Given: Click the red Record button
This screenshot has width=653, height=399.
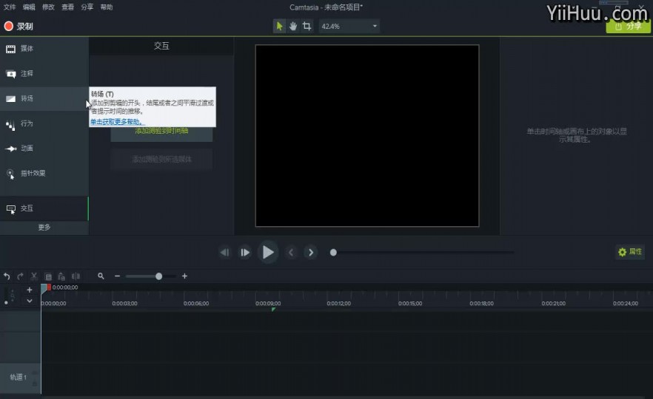Looking at the screenshot, I should tap(19, 26).
